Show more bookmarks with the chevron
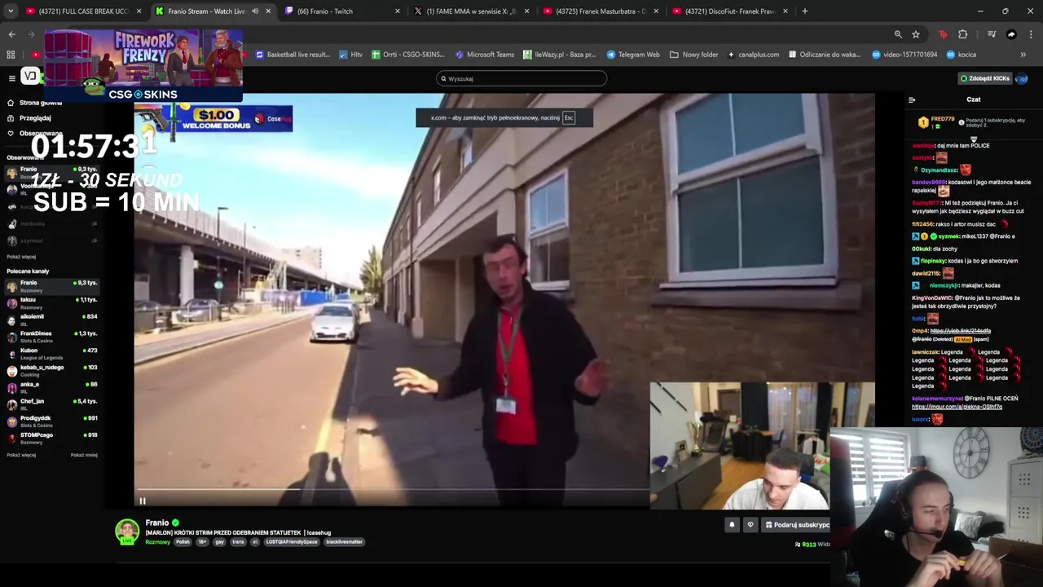This screenshot has height=587, width=1043. (x=1023, y=55)
